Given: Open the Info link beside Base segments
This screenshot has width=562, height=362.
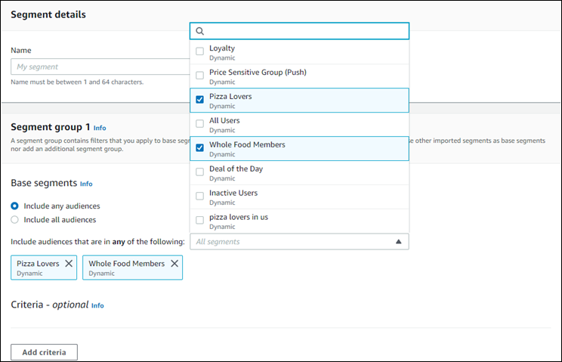Looking at the screenshot, I should coord(86,184).
